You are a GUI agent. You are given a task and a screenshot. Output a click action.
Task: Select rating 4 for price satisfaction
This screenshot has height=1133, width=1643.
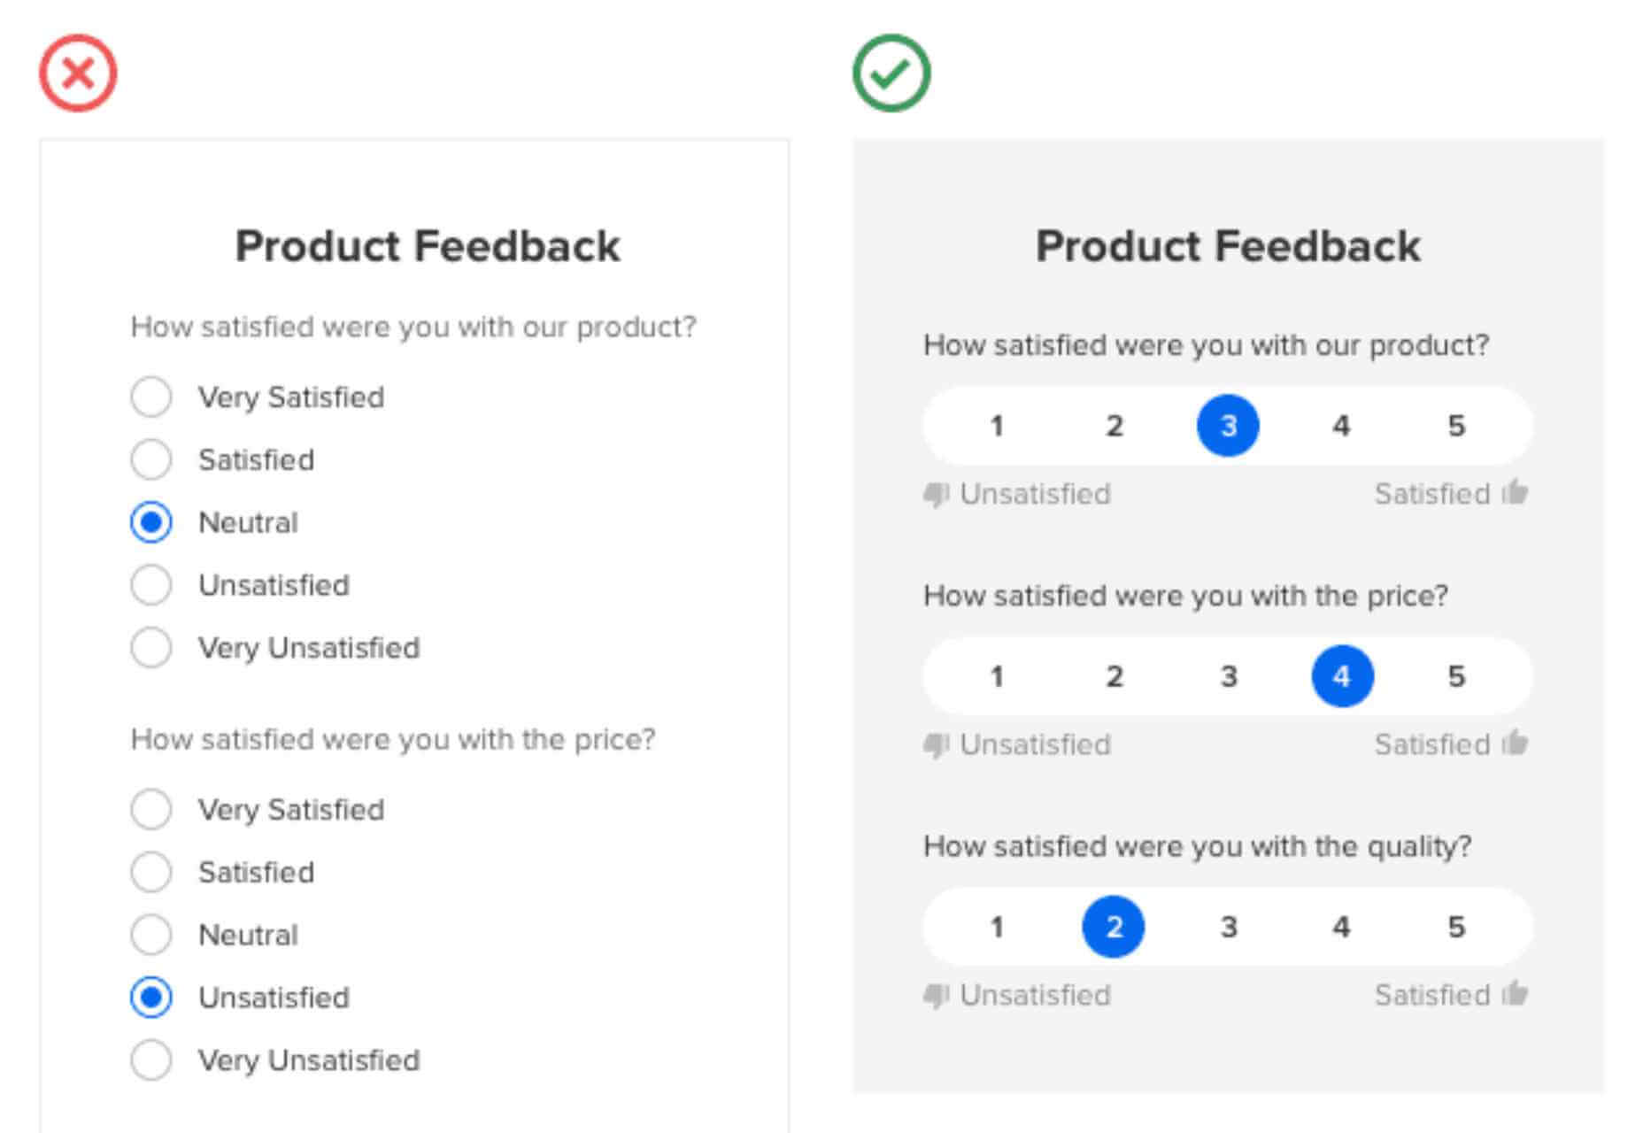1342,676
